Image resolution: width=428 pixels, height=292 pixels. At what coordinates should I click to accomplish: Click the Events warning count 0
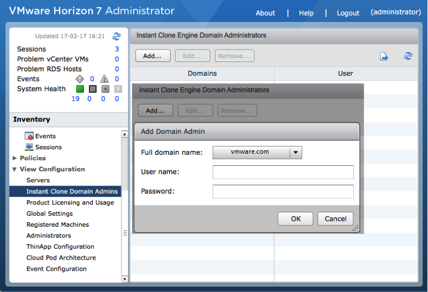pos(117,79)
